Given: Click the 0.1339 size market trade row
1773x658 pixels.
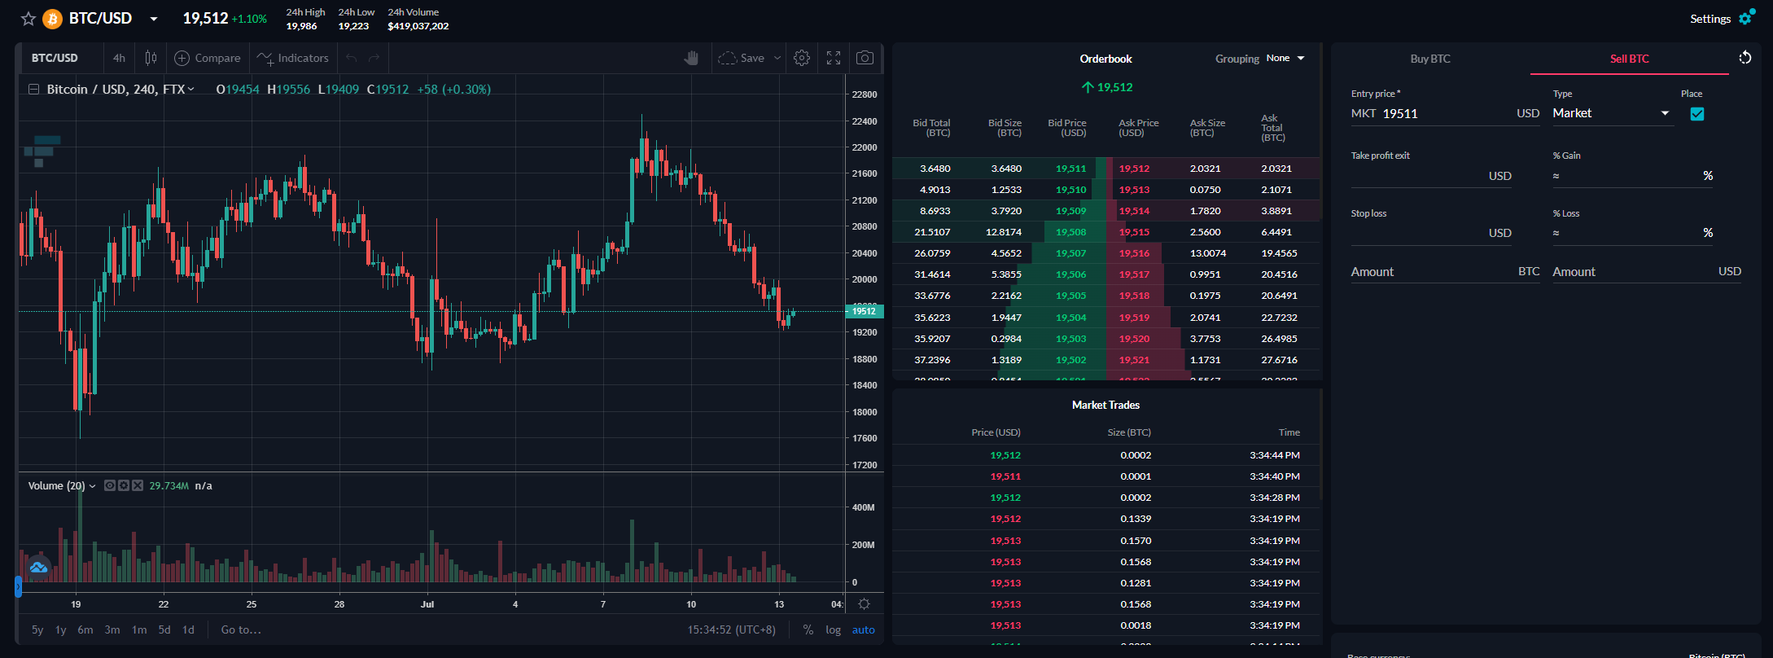Looking at the screenshot, I should pyautogui.click(x=1106, y=519).
